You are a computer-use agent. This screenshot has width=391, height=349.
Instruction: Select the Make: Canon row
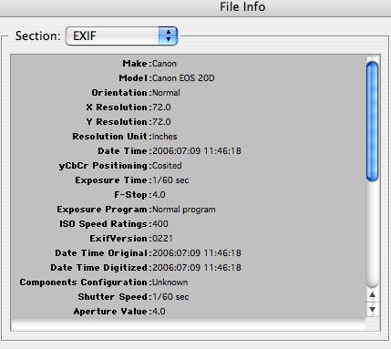188,64
